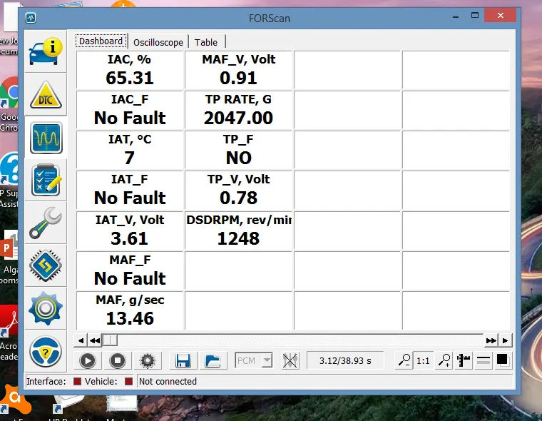Click the Vehicle status red indicator
The width and height of the screenshot is (542, 421).
tap(128, 381)
